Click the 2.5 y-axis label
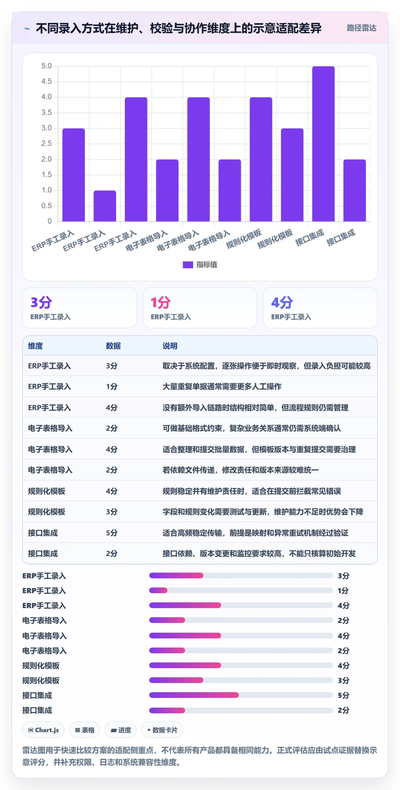 coord(46,143)
